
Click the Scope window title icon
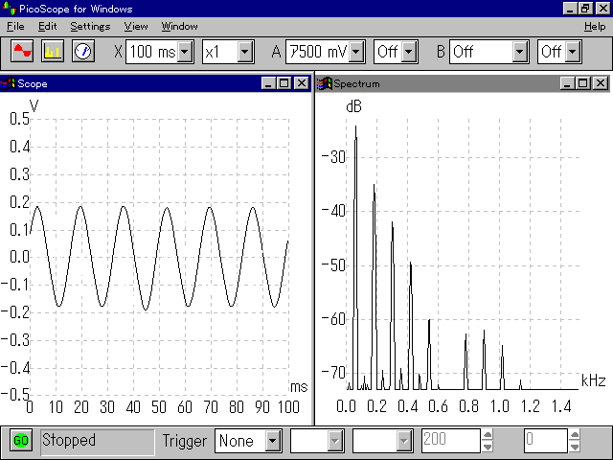(9, 83)
